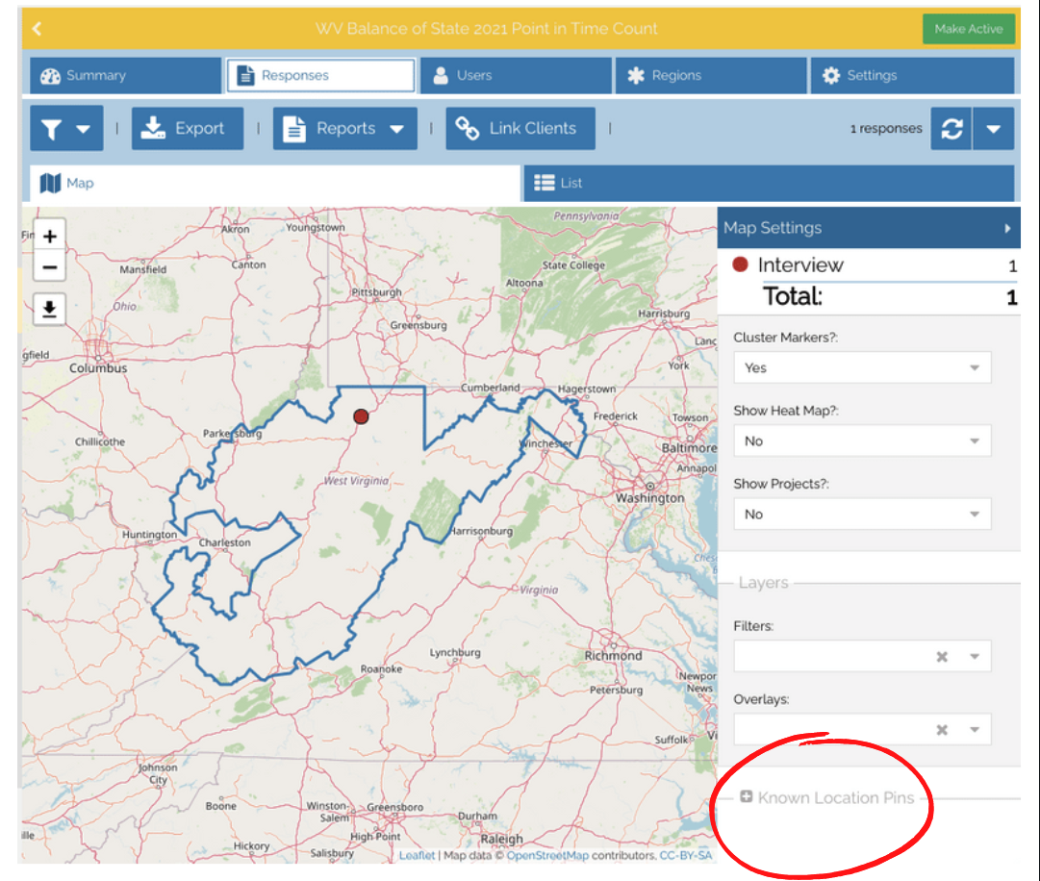Zoom in on the map
1040x881 pixels.
50,237
